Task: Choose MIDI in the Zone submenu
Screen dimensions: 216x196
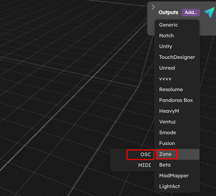Action: [x=133, y=165]
